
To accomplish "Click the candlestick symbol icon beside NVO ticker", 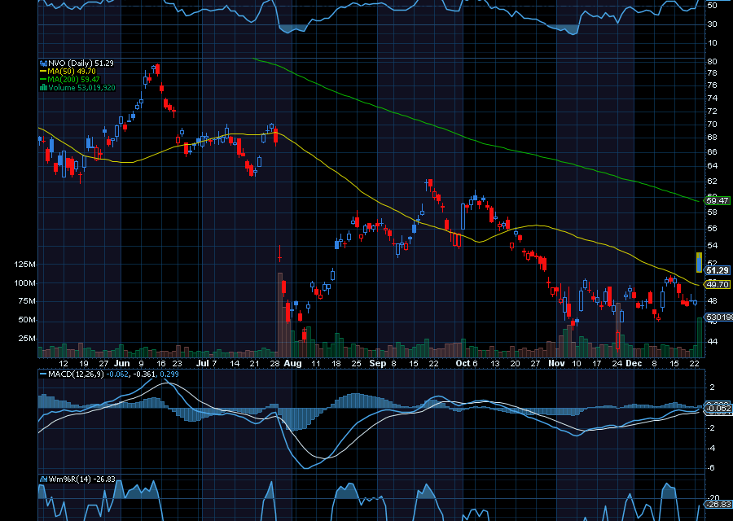I will (x=42, y=63).
